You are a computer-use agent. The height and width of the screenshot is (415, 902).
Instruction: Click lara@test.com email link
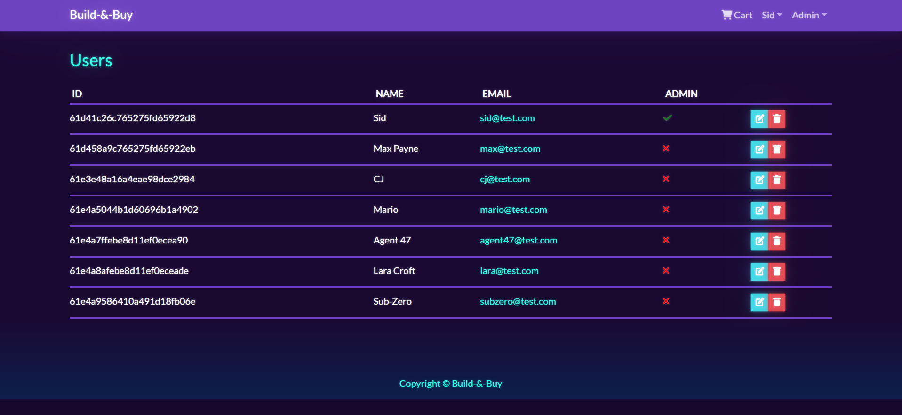[509, 271]
